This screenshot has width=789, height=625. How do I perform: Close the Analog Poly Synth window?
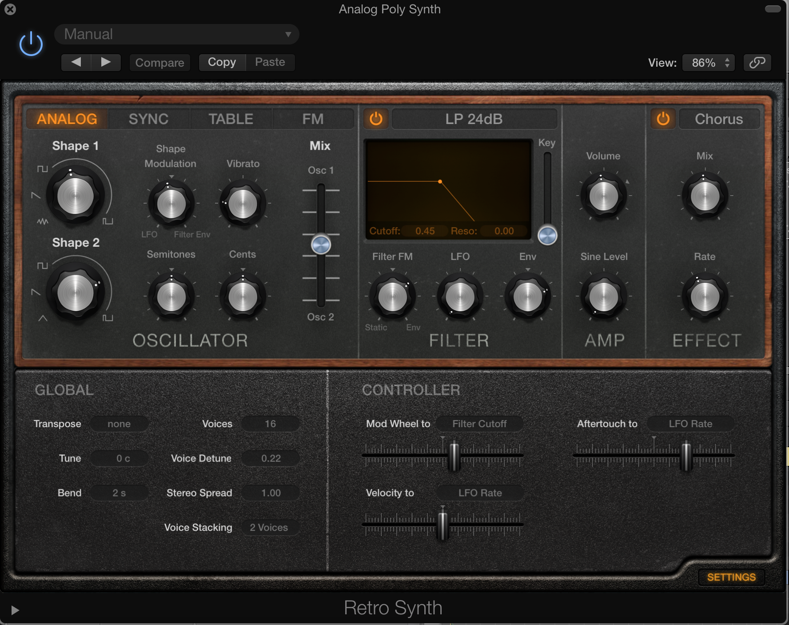(10, 9)
